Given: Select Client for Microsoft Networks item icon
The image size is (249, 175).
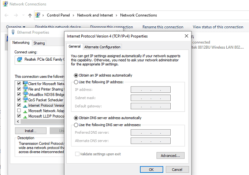Looking at the screenshot, I should pyautogui.click(x=25, y=84).
